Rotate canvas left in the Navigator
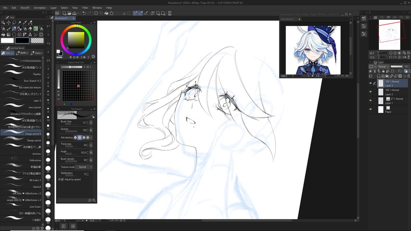The height and width of the screenshot is (231, 411). point(390,57)
